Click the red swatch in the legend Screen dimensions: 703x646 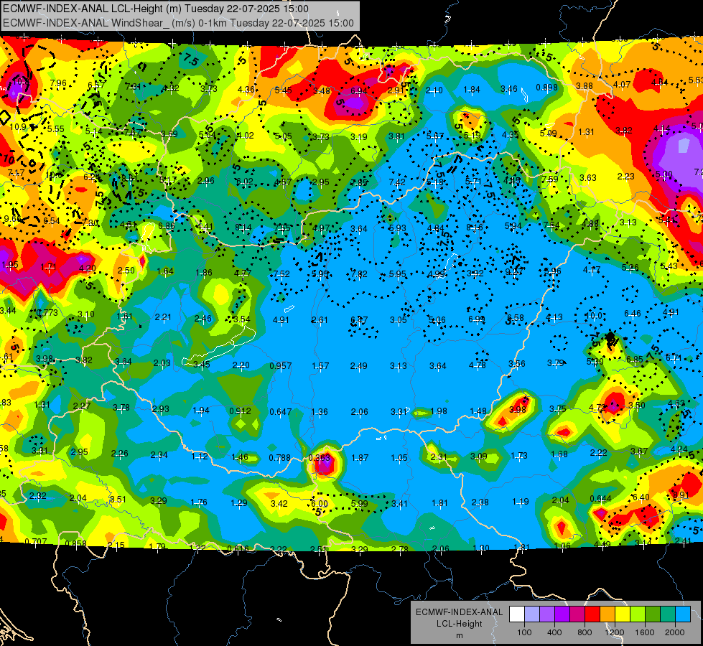tap(592, 614)
